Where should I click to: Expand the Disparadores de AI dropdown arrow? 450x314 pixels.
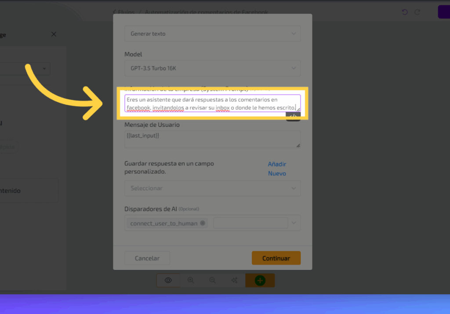[x=294, y=223]
